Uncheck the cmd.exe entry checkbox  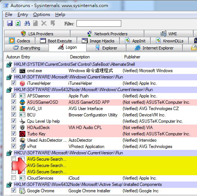pos(13,70)
